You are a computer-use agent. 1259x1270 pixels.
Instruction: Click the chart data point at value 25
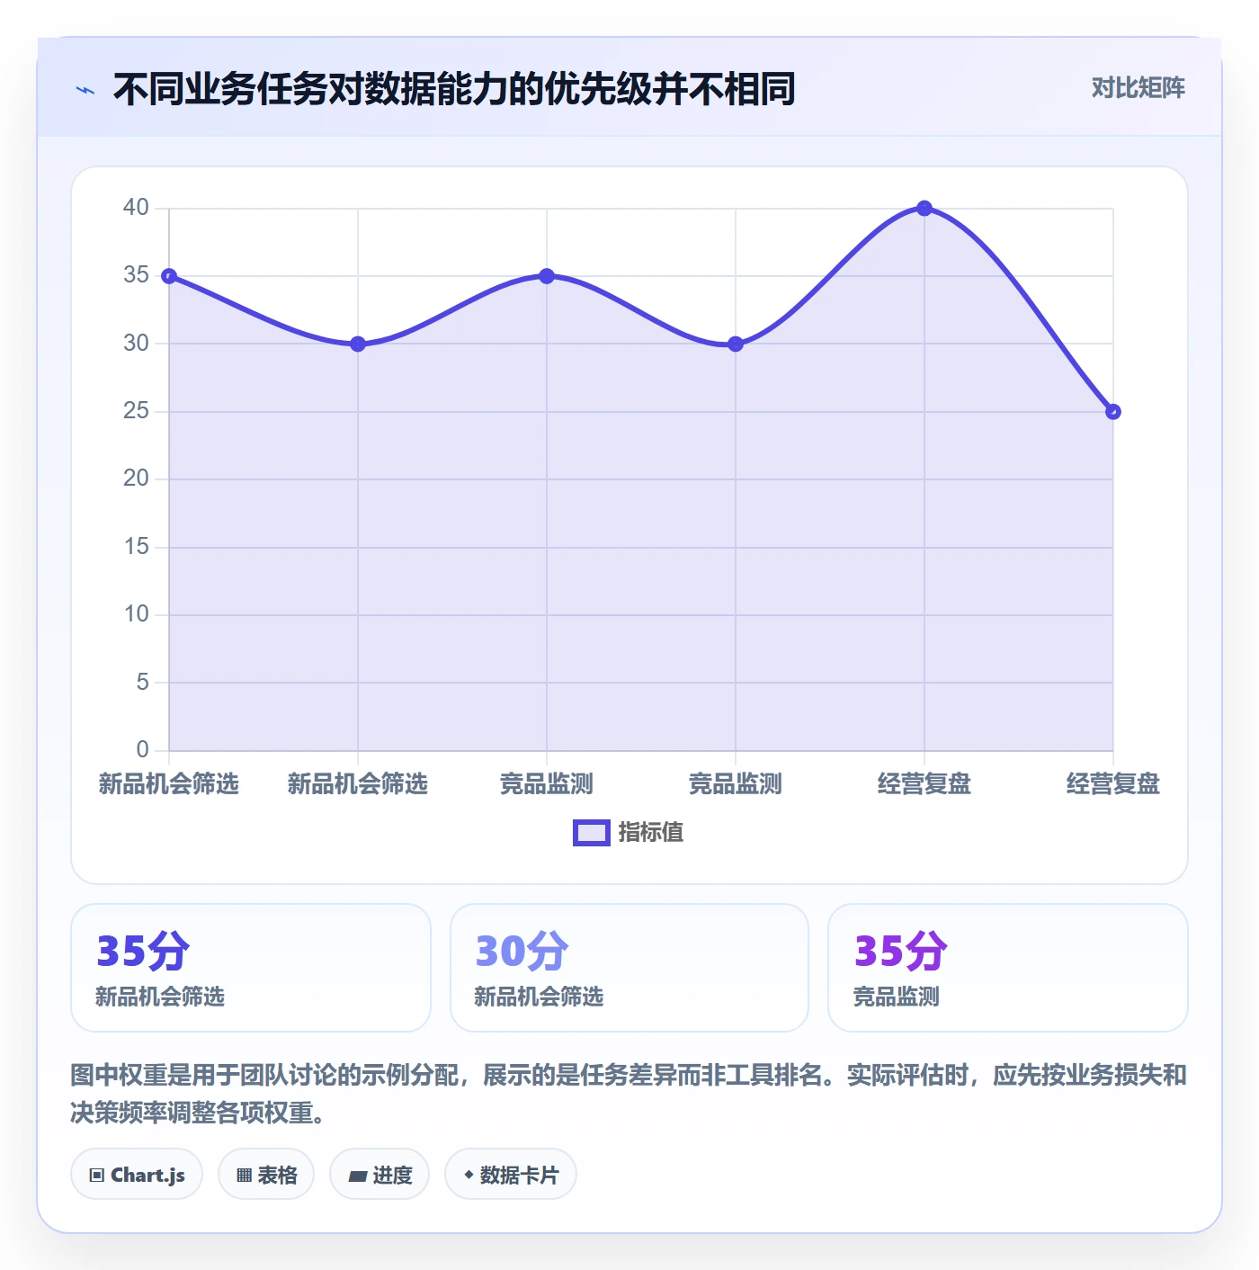(1113, 412)
